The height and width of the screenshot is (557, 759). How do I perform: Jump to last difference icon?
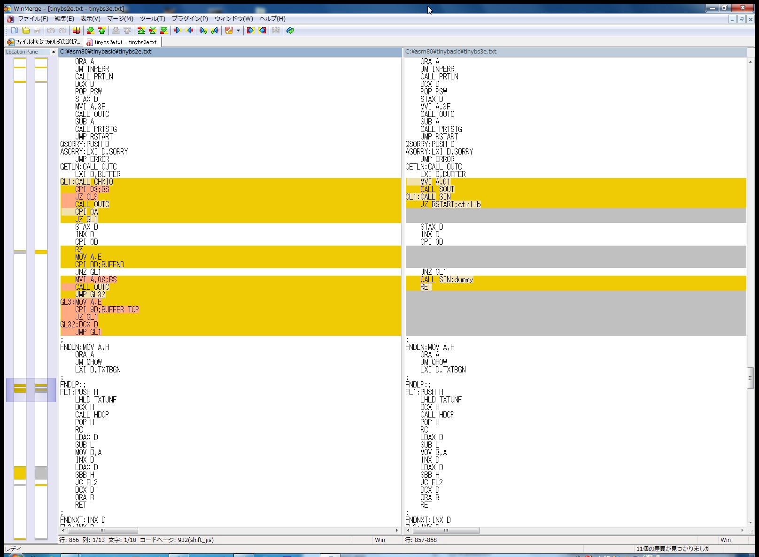(163, 31)
